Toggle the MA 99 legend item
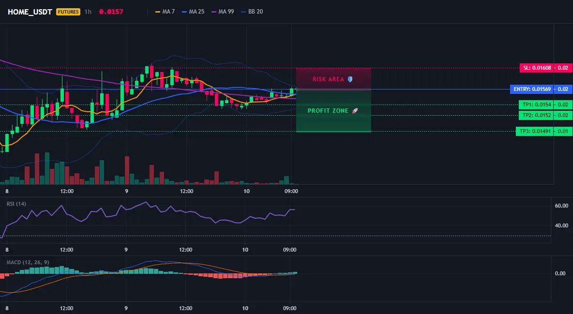The width and height of the screenshot is (573, 314). tap(223, 12)
